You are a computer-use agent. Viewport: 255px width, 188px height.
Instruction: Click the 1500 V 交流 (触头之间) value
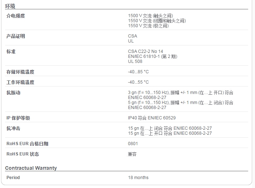tap(150, 16)
